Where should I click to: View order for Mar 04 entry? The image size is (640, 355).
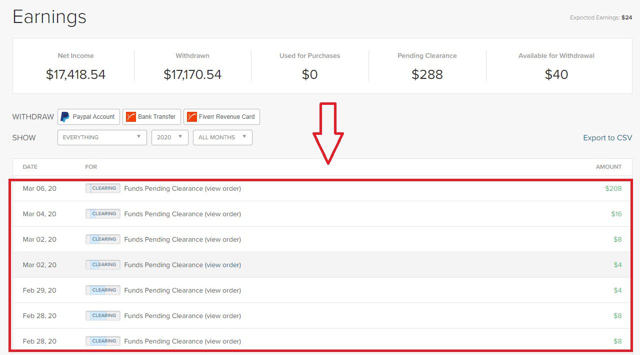[223, 214]
